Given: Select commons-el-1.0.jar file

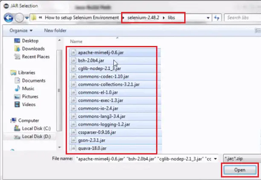Looking at the screenshot, I should (x=115, y=92).
